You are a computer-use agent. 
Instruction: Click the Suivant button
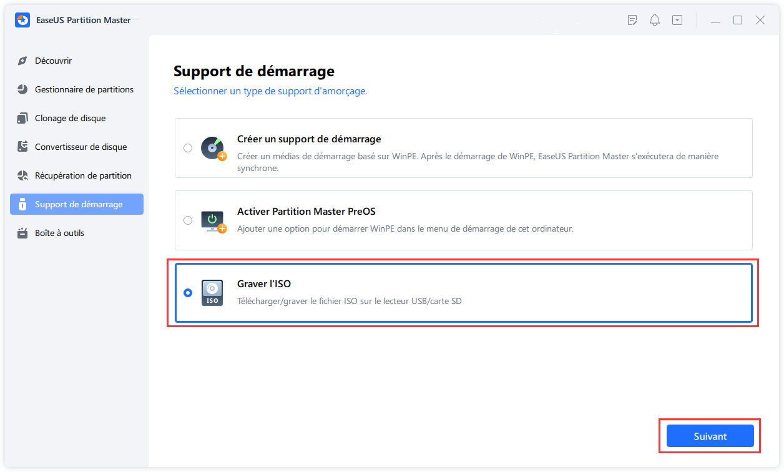[710, 436]
